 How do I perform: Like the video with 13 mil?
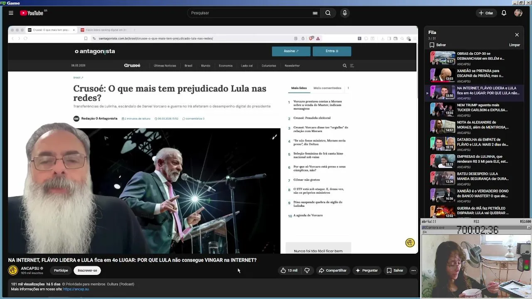click(289, 270)
